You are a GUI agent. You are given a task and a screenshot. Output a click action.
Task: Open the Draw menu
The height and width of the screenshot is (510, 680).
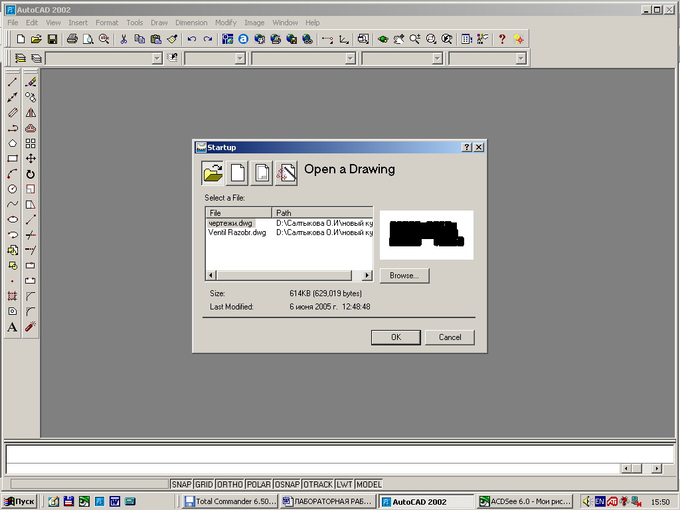pos(159,23)
